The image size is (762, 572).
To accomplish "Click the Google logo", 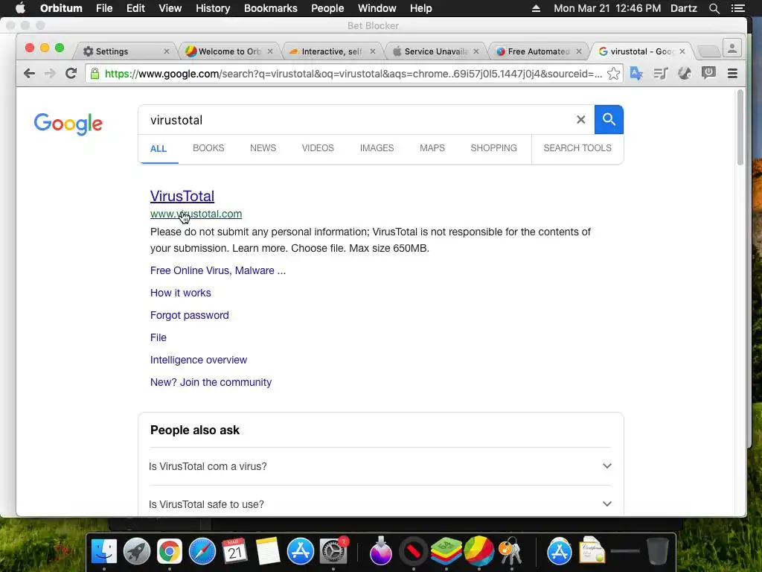I will 68,124.
